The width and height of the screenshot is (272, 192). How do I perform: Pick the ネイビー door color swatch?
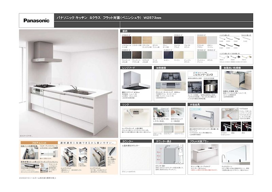click(168, 55)
